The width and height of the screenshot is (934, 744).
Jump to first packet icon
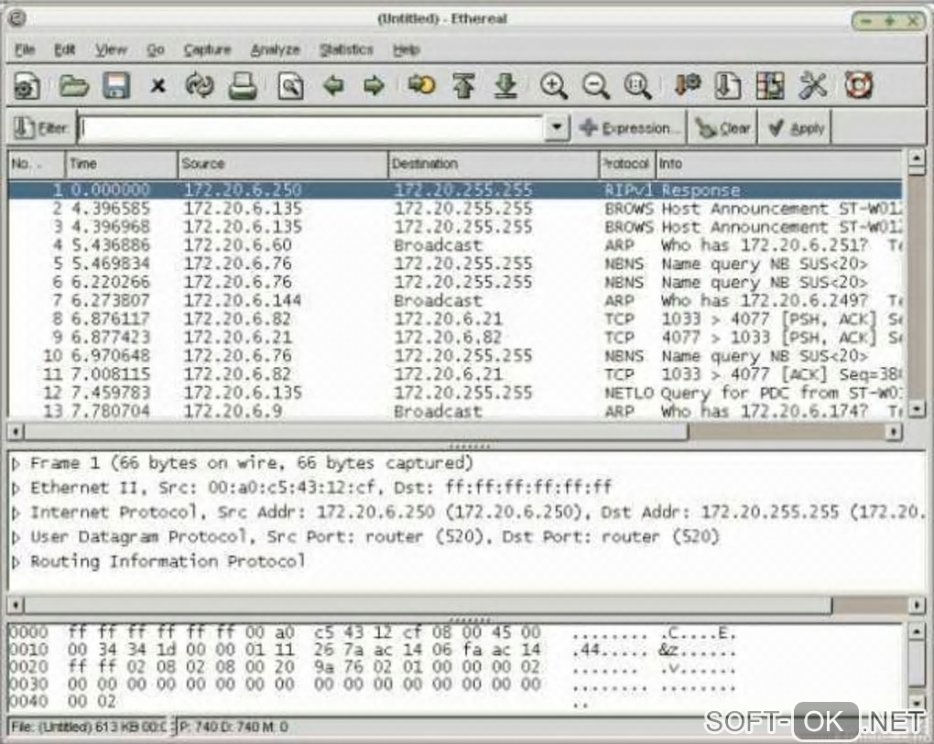464,86
